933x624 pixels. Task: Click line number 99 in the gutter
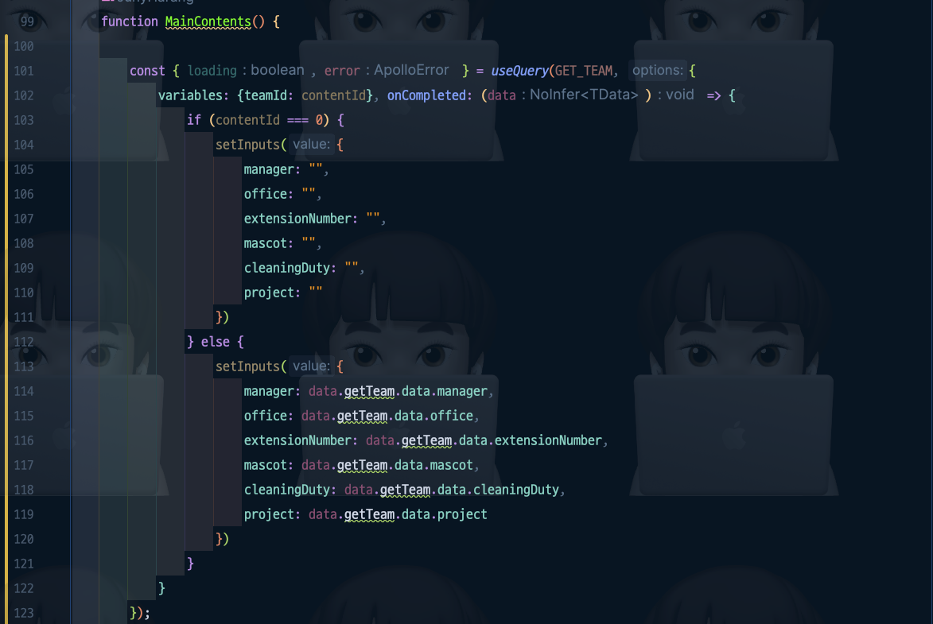coord(27,21)
